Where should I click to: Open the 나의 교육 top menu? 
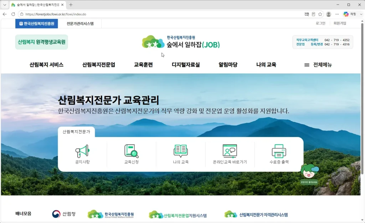click(266, 64)
